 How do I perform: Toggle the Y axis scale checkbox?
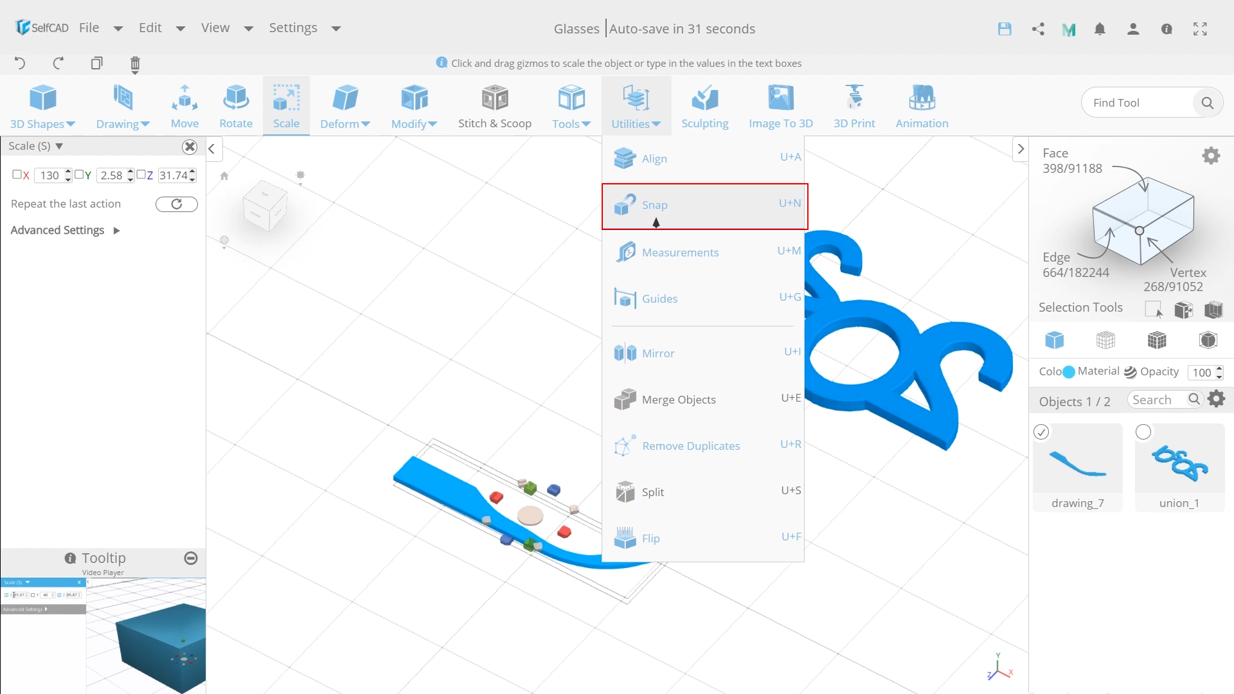(79, 174)
